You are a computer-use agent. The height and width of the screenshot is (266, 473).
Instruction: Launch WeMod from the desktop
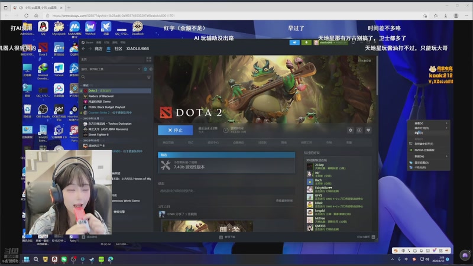(x=90, y=28)
